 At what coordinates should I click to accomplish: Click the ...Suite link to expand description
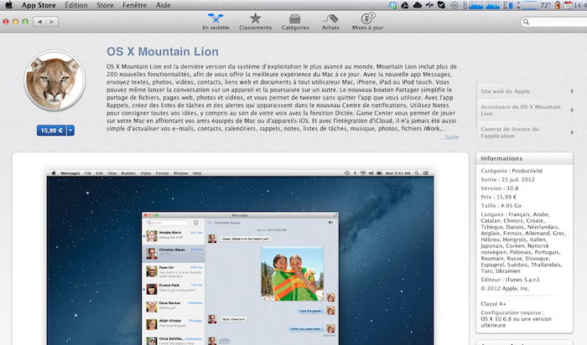click(449, 137)
